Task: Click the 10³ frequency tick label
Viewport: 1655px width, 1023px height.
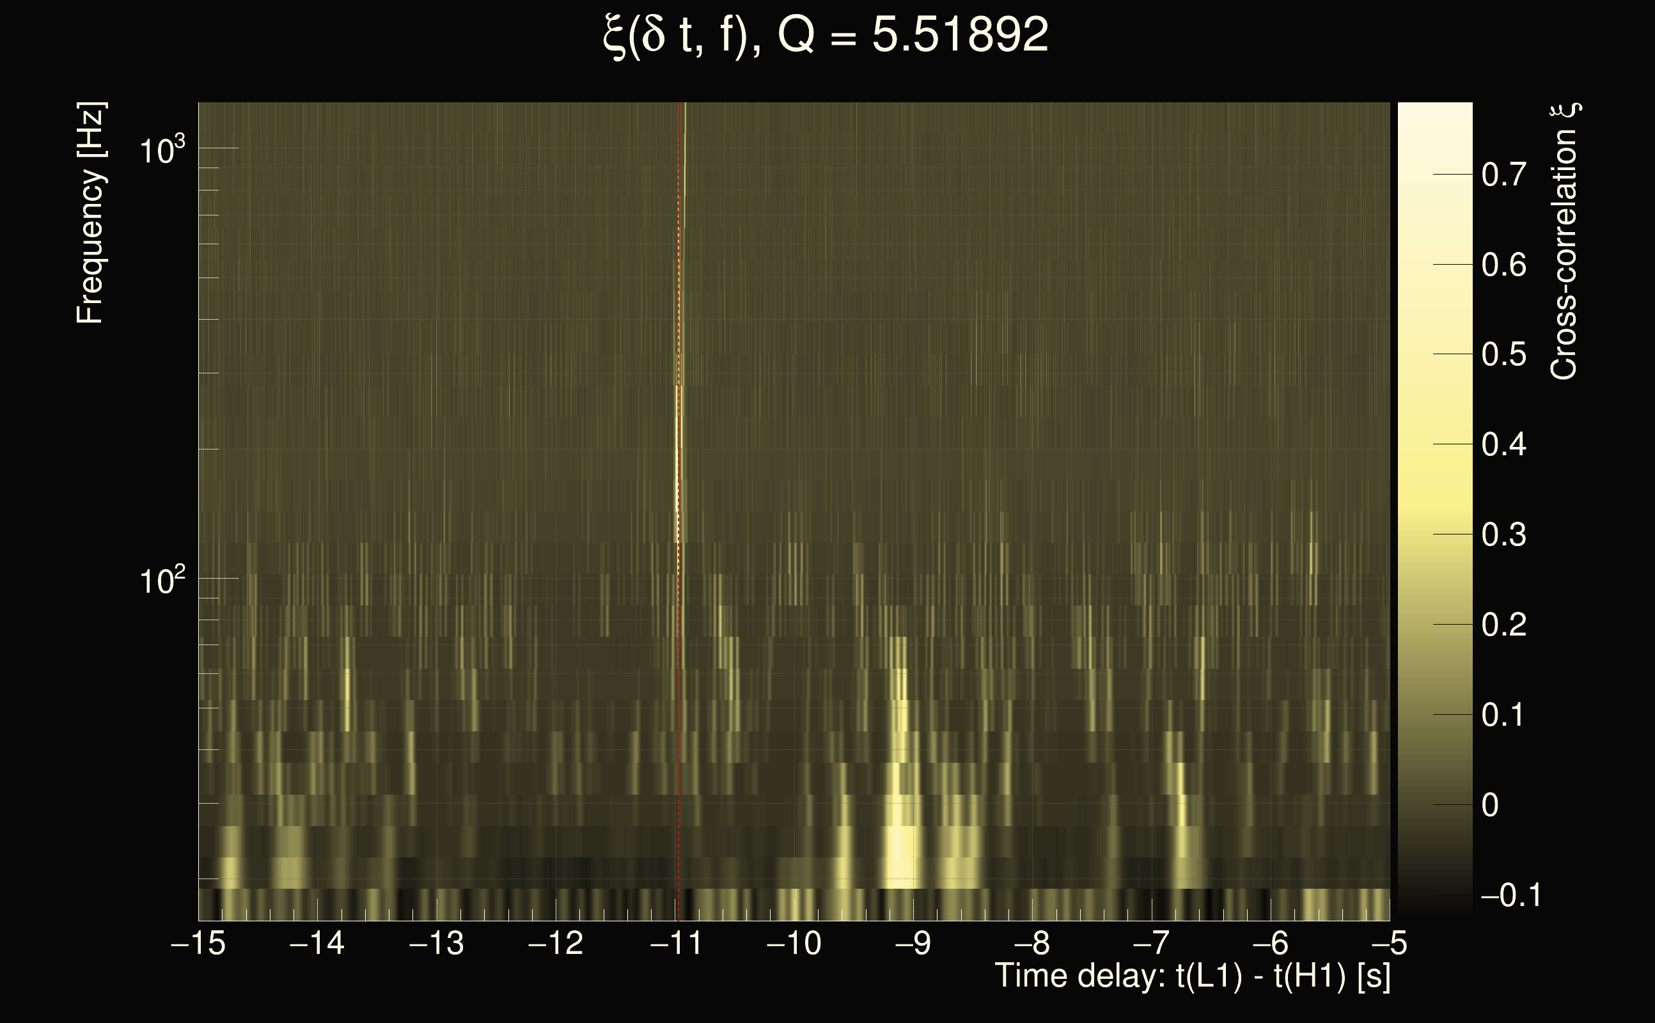Action: (x=161, y=150)
